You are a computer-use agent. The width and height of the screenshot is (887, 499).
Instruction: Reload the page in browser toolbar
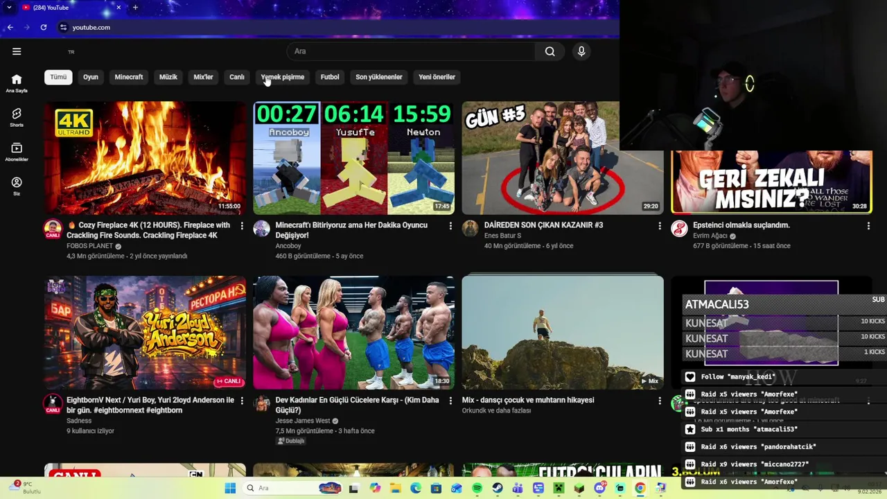44,27
